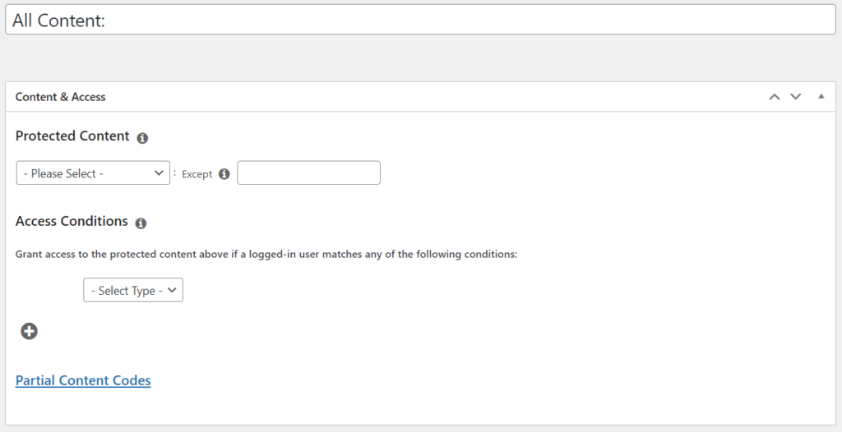Add a new access condition with plus icon
842x432 pixels.
[29, 331]
